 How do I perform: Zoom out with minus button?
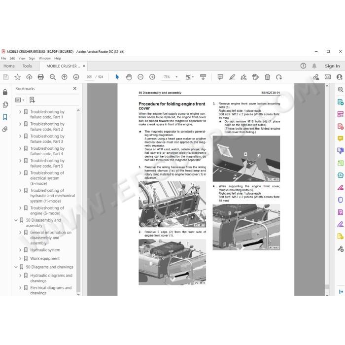pos(140,77)
